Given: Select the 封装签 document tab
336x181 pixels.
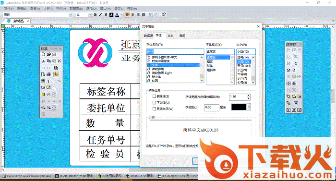Looking at the screenshot, I should point(18,21).
